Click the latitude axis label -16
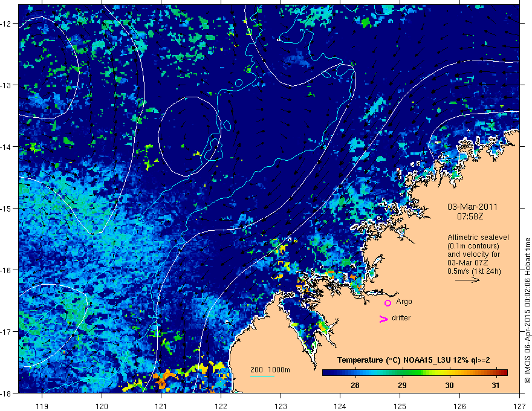 pyautogui.click(x=6, y=270)
